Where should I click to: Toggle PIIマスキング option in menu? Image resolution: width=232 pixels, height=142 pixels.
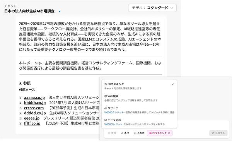pos(139,86)
